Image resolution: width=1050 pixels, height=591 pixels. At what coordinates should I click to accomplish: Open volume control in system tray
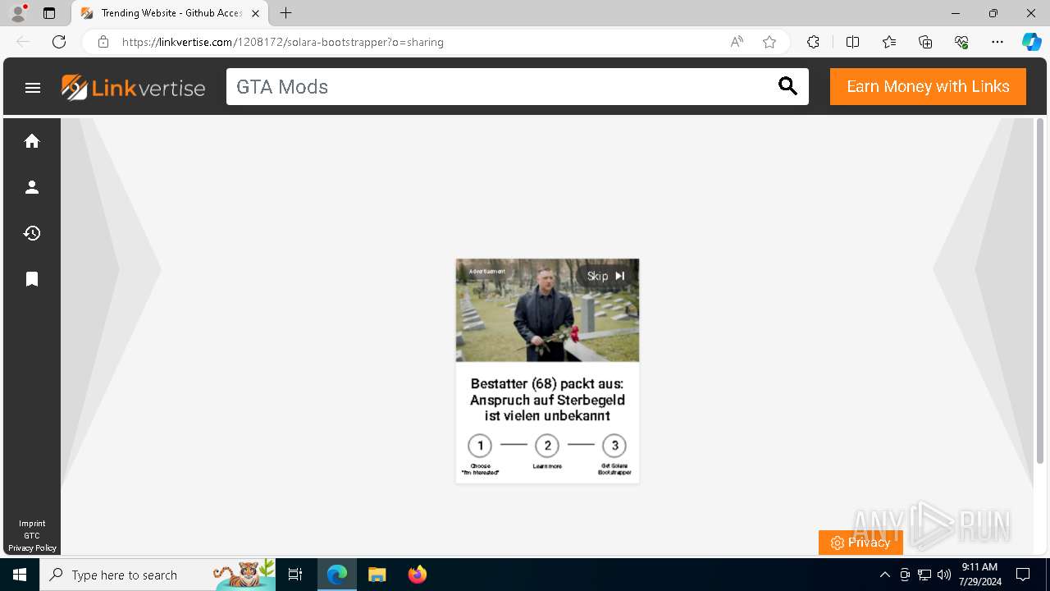[x=944, y=575]
